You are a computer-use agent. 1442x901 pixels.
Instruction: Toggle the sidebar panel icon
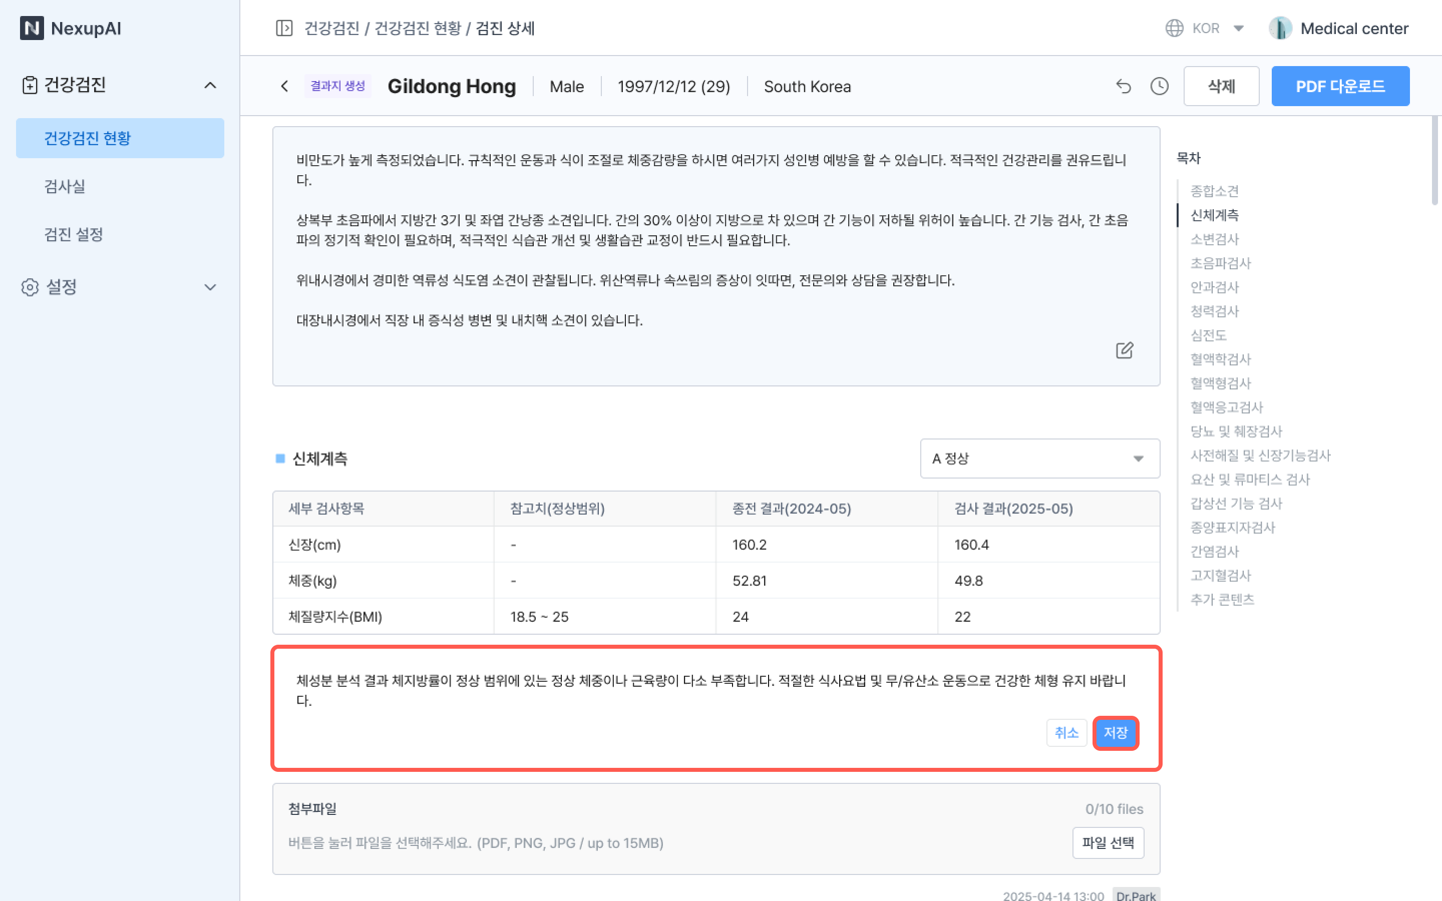pos(284,28)
